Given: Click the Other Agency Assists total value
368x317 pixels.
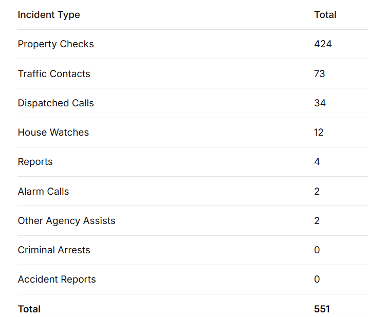Looking at the screenshot, I should pyautogui.click(x=317, y=221).
